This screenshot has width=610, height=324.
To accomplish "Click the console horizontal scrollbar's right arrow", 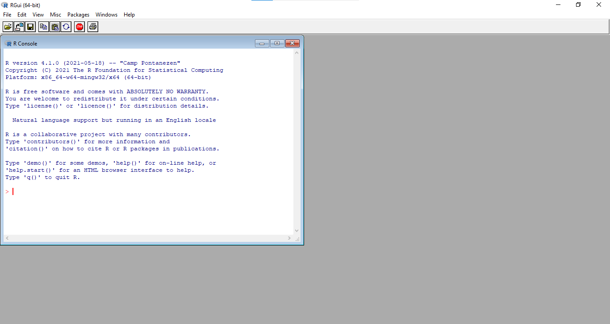I will [290, 238].
